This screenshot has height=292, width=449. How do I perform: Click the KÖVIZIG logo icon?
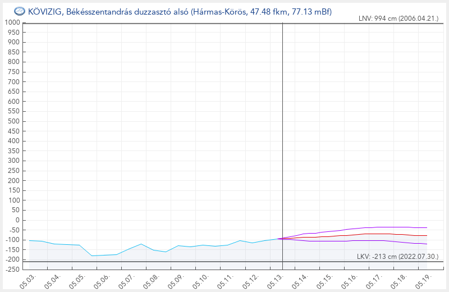(x=20, y=11)
